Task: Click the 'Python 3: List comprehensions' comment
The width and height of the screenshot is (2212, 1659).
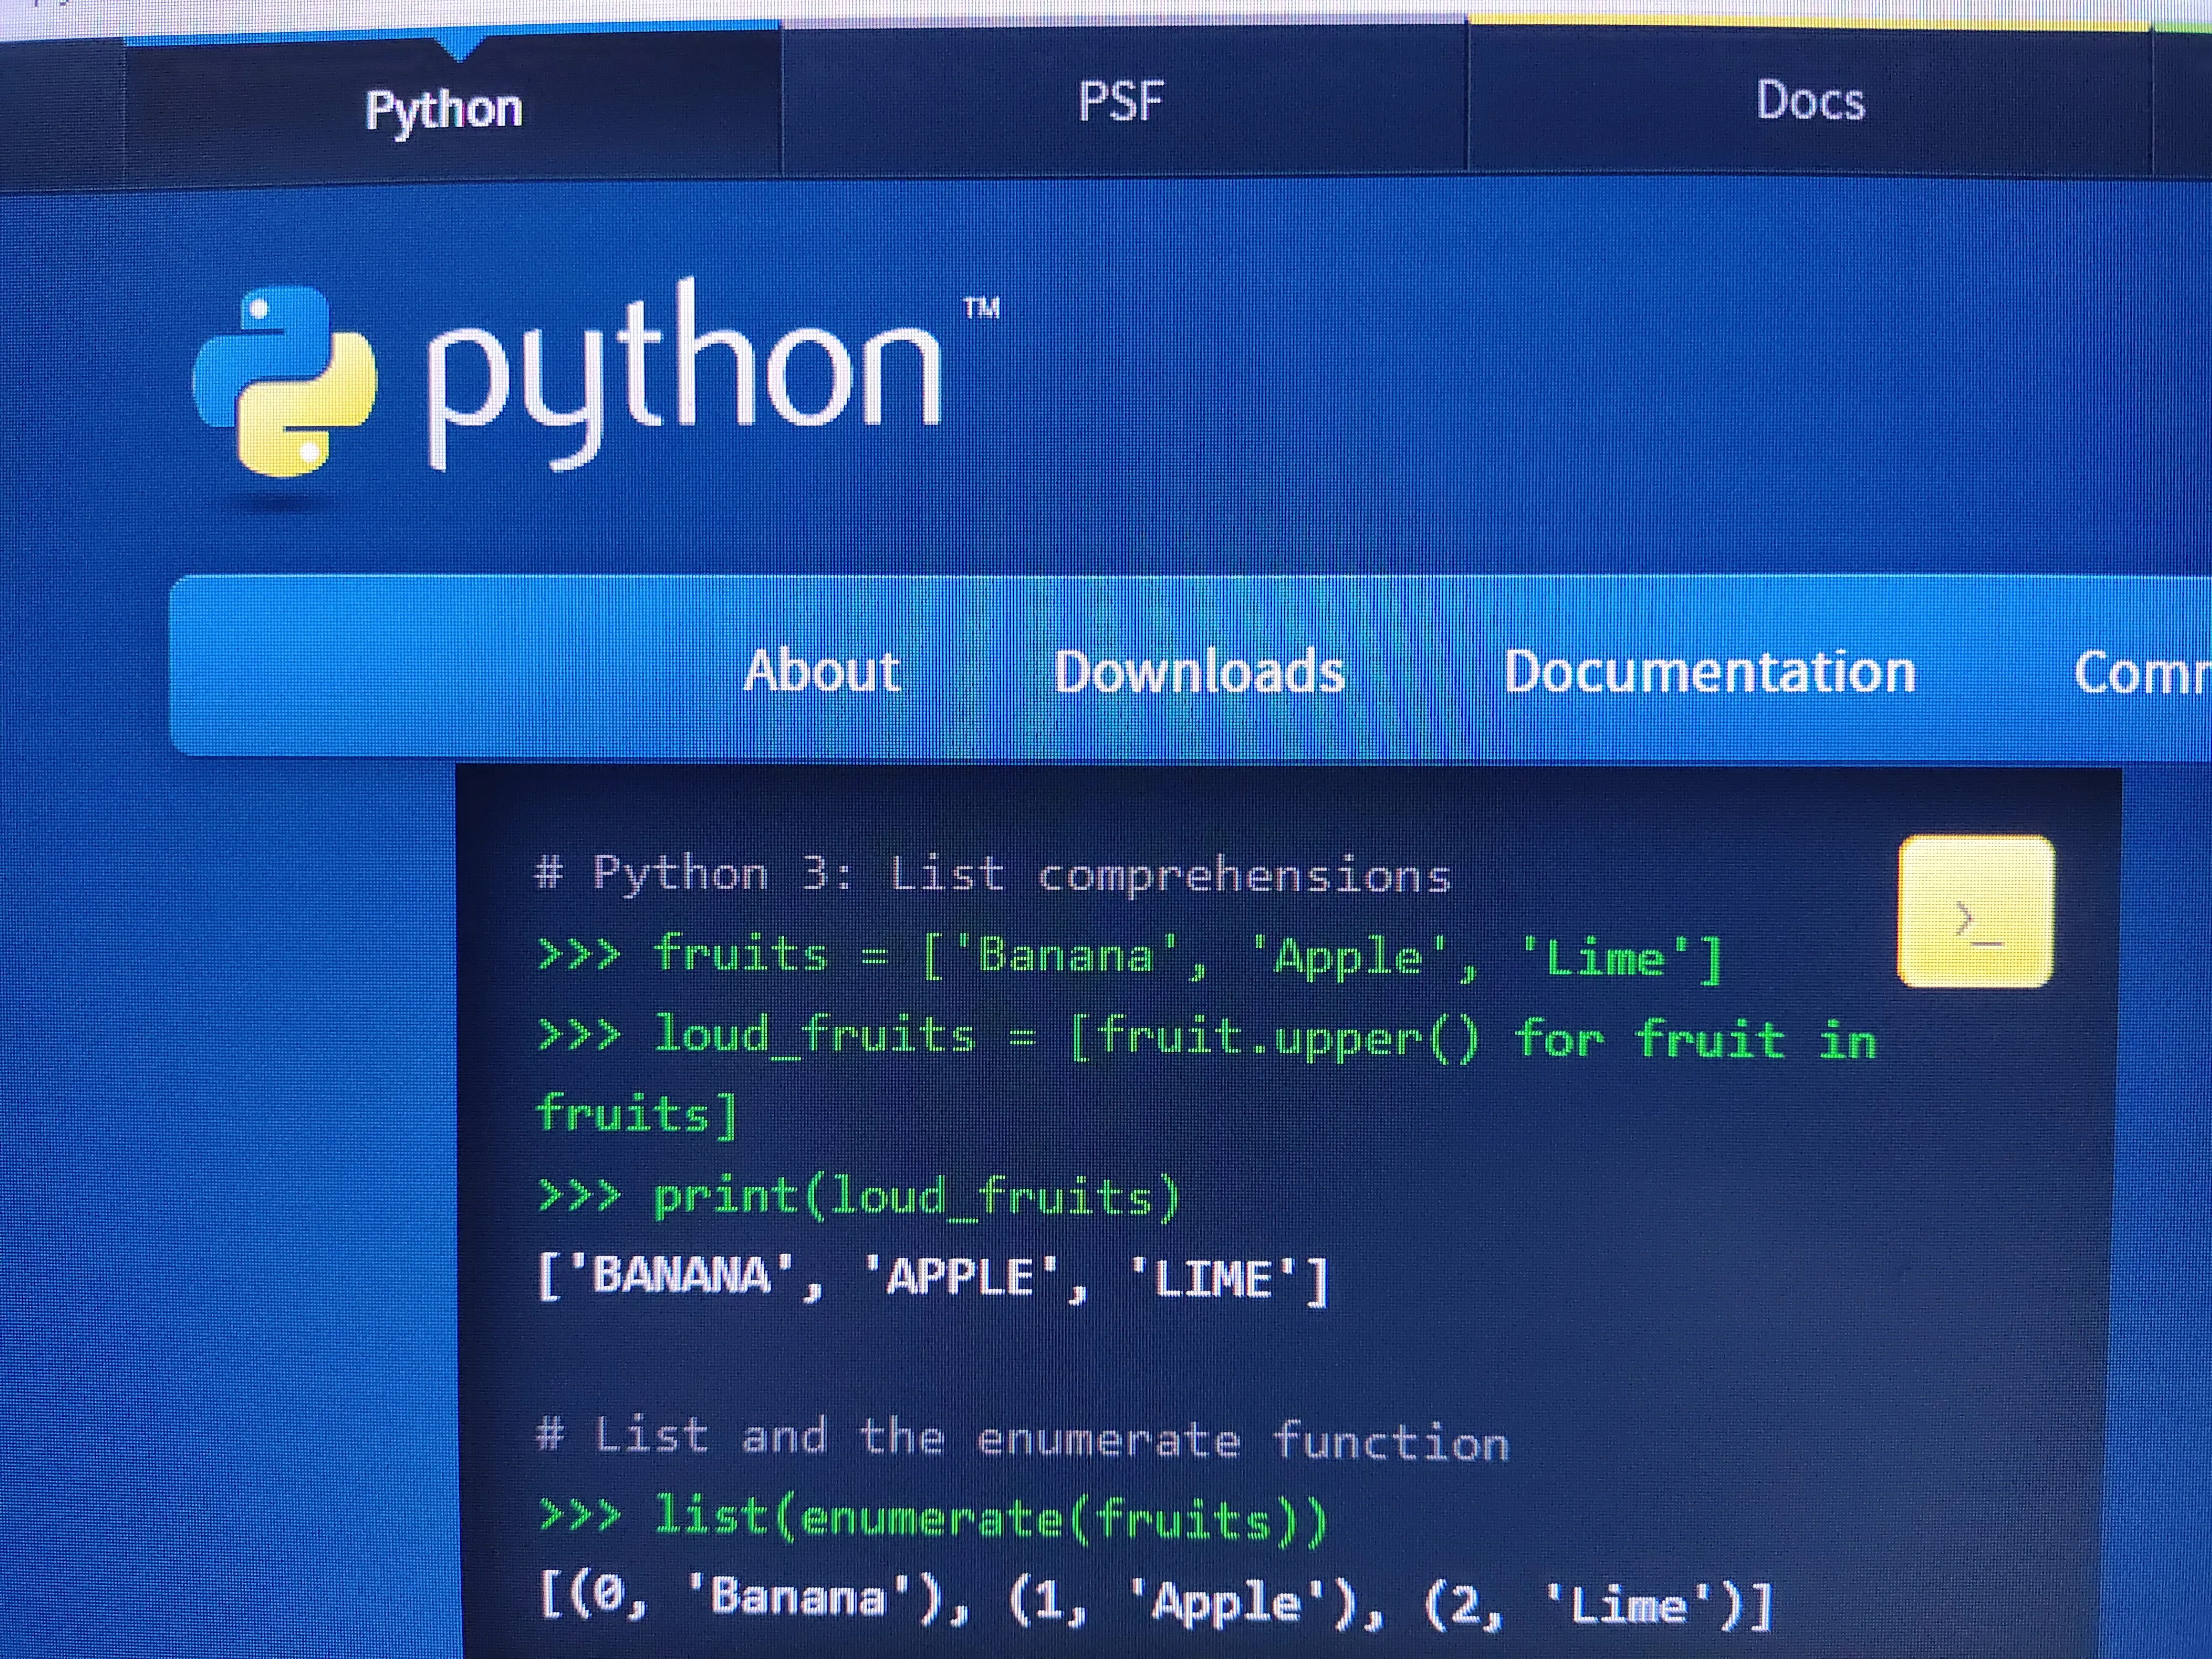Action: coord(992,875)
